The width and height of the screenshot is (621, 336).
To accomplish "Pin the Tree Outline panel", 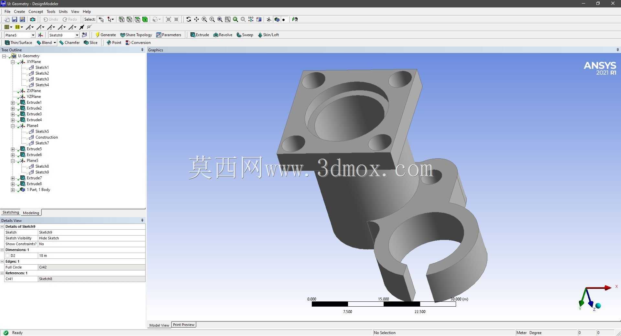I will [x=142, y=50].
